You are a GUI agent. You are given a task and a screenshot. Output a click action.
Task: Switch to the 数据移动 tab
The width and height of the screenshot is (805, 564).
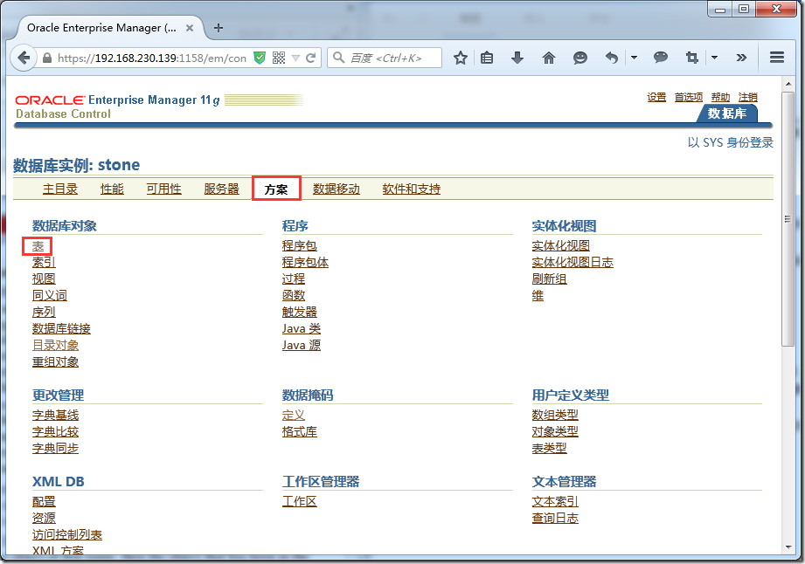click(337, 189)
